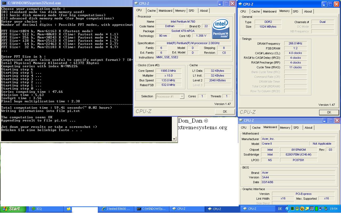The width and height of the screenshot is (341, 218).
Task: Click the Model field Crane II
Action: (285, 144)
